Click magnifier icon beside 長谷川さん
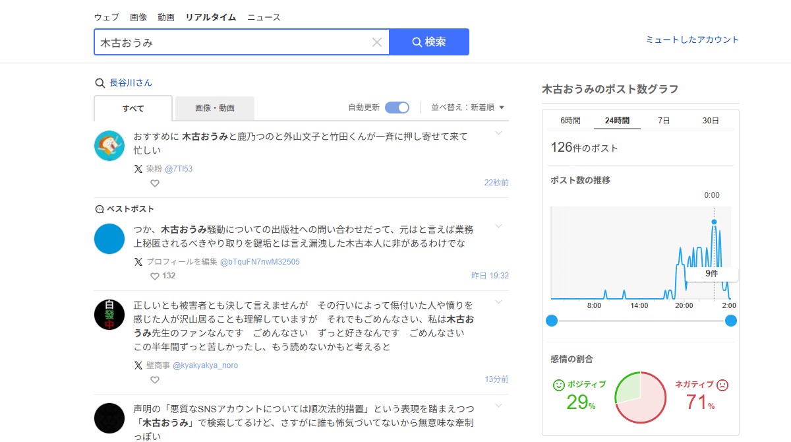791x442 pixels. click(100, 83)
